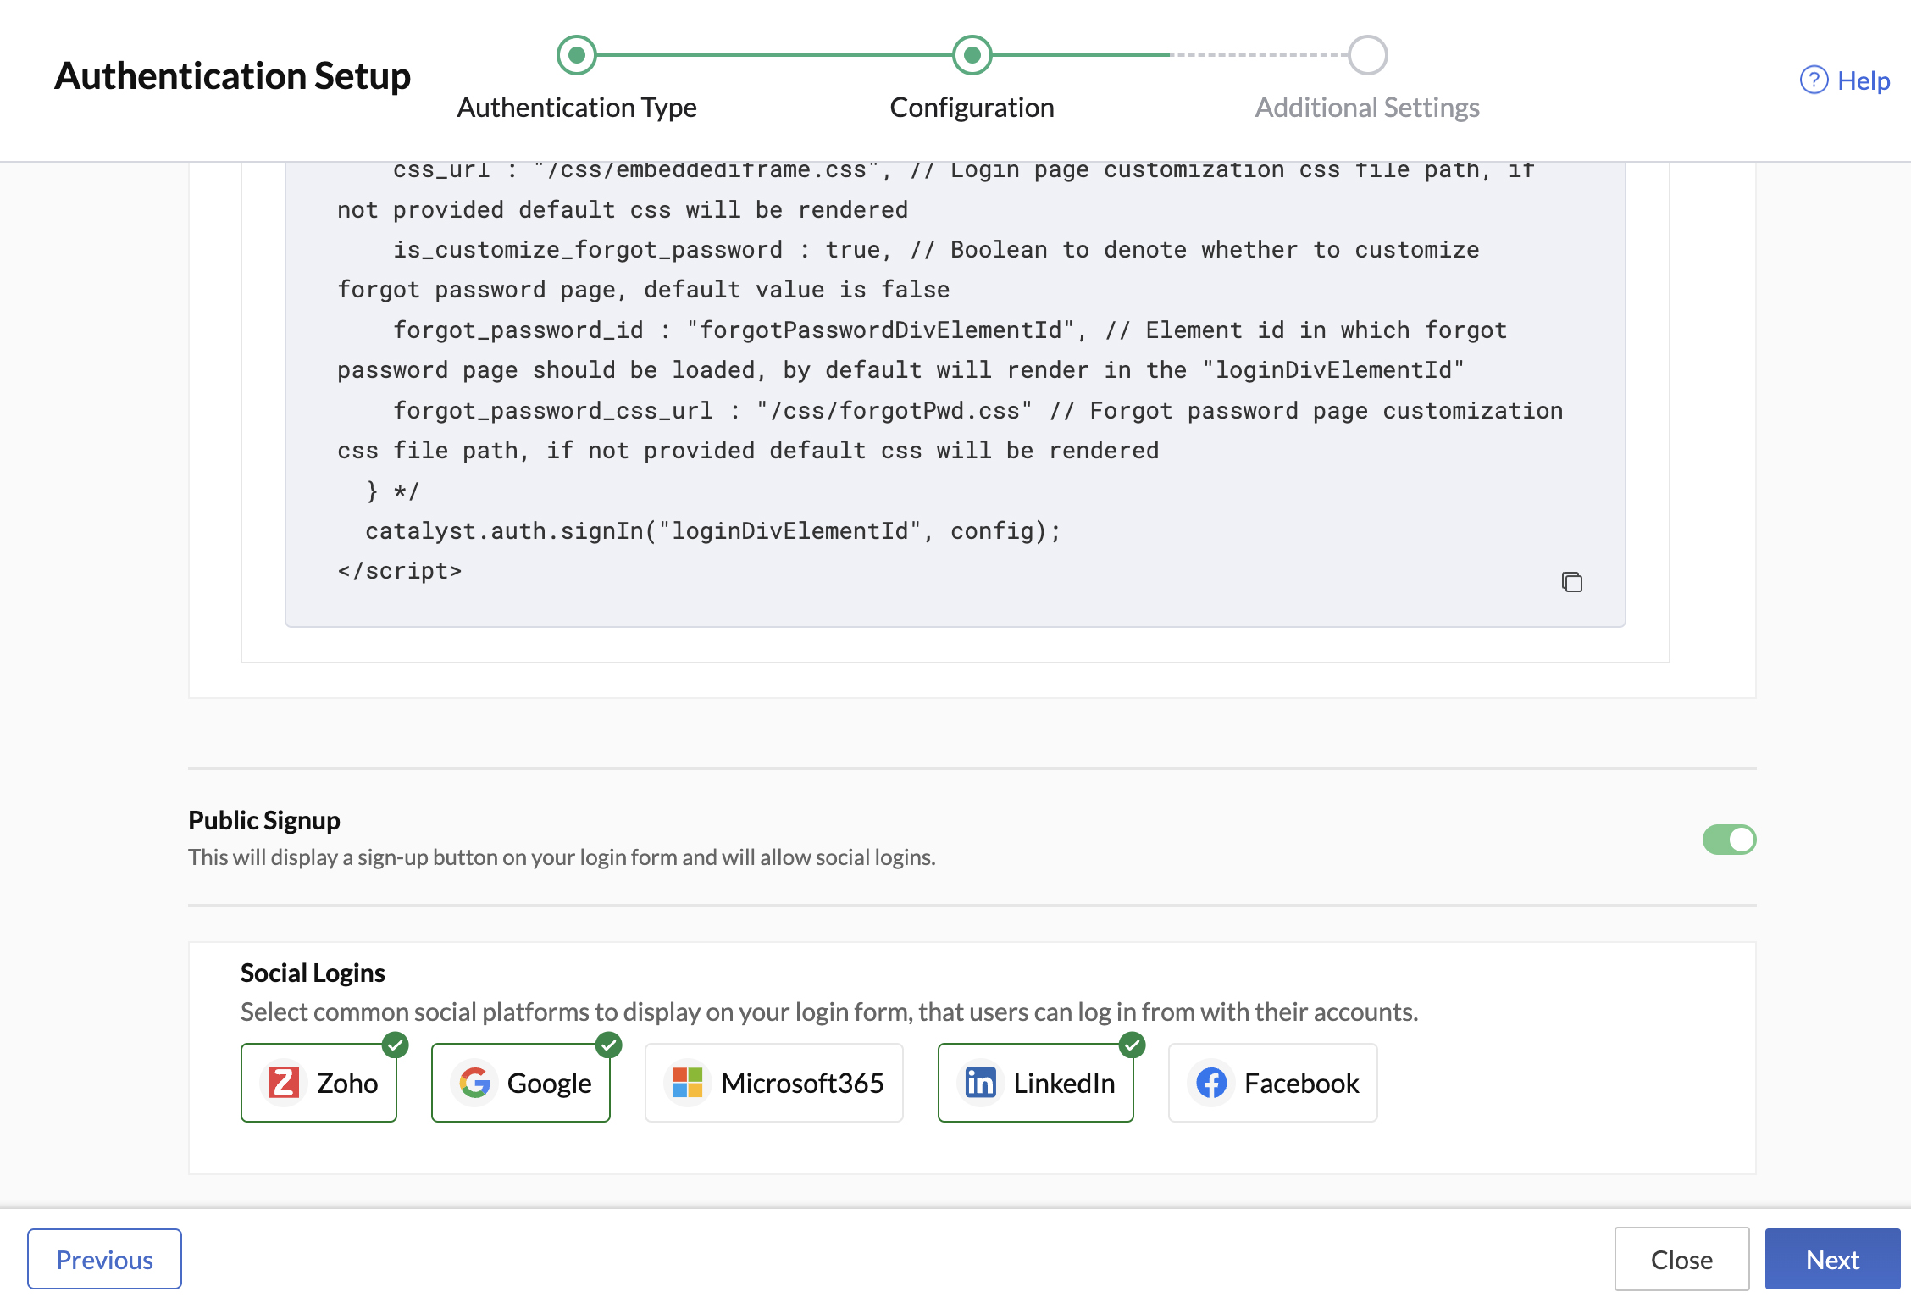Viewport: 1911px width, 1303px height.
Task: Open the Help link
Action: [x=1862, y=80]
